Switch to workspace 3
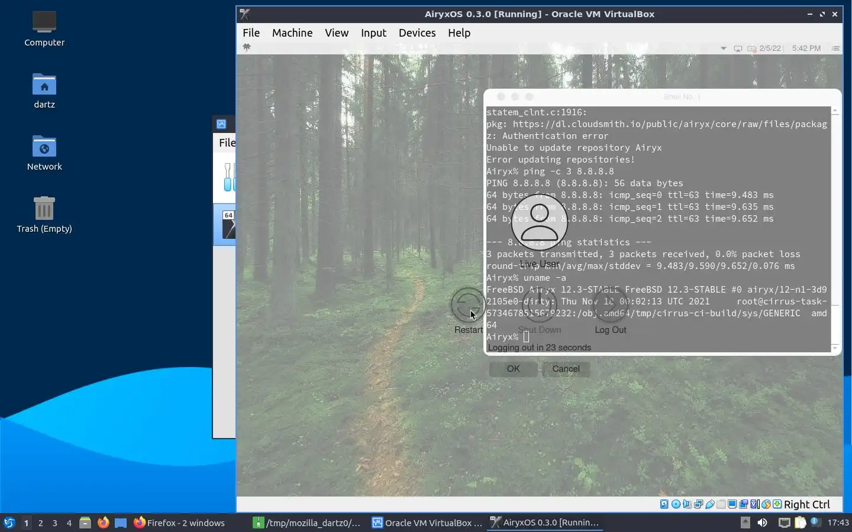 54,523
